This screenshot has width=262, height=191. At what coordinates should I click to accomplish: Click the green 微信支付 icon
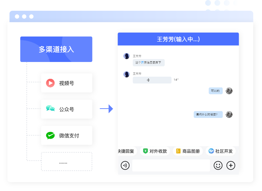pyautogui.click(x=50, y=135)
